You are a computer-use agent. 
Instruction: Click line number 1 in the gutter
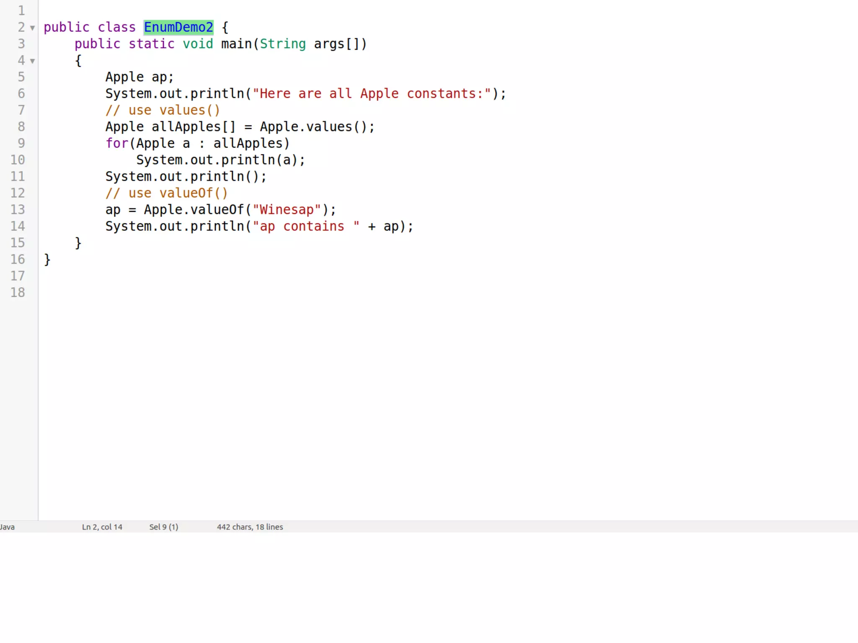21,10
